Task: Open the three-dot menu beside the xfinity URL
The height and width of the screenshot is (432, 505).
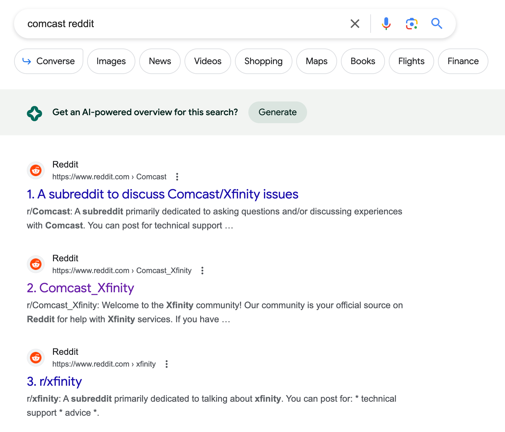Action: tap(166, 364)
